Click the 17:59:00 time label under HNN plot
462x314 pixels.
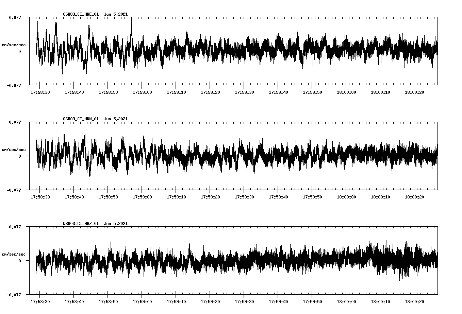pos(142,197)
